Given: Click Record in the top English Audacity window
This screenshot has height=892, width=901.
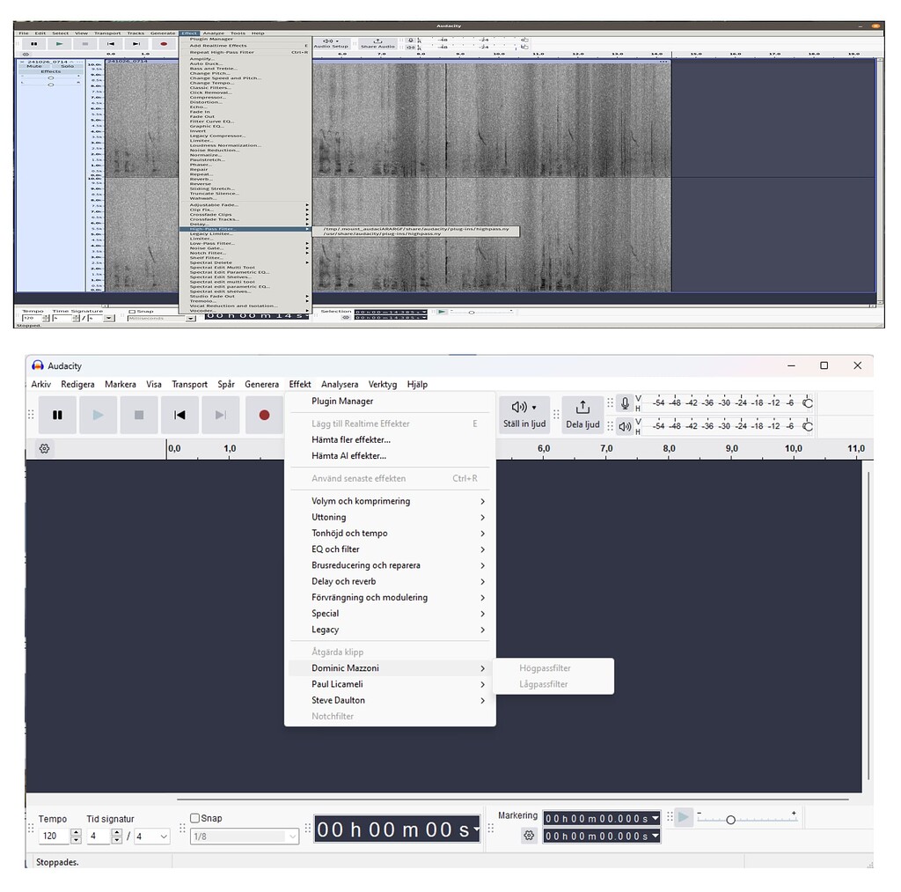Looking at the screenshot, I should pos(164,44).
